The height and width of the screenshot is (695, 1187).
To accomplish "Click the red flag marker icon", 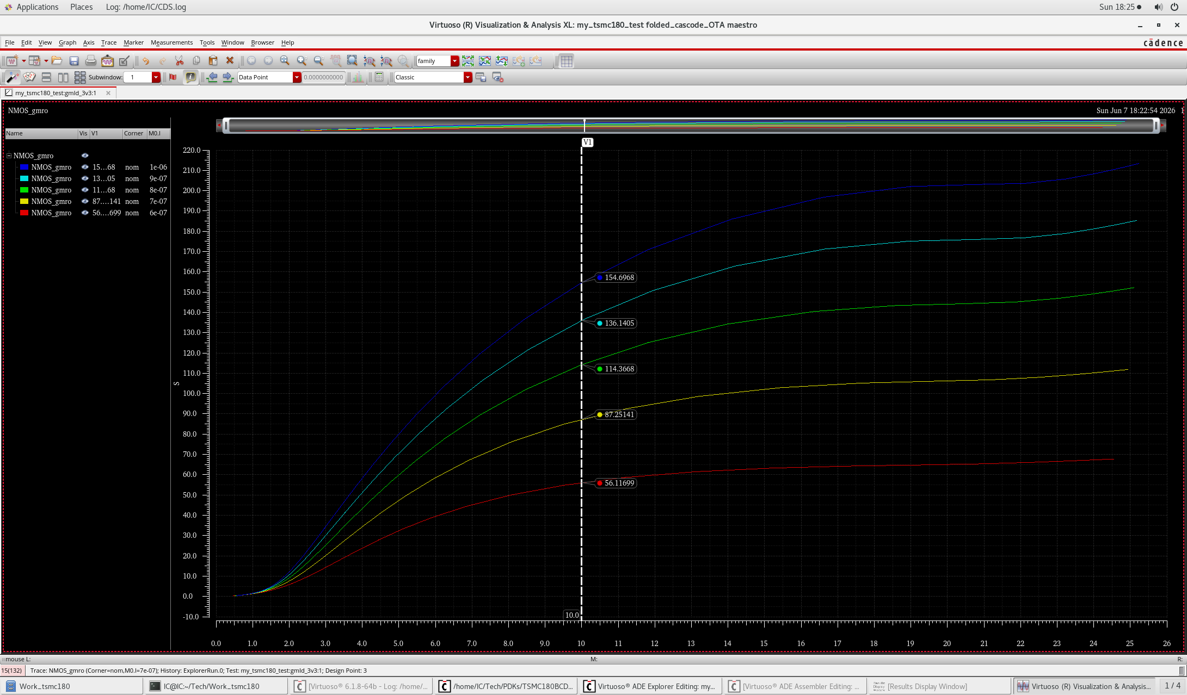I will (173, 77).
